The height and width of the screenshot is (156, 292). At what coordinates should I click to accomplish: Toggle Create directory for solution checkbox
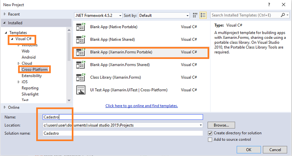[210, 133]
